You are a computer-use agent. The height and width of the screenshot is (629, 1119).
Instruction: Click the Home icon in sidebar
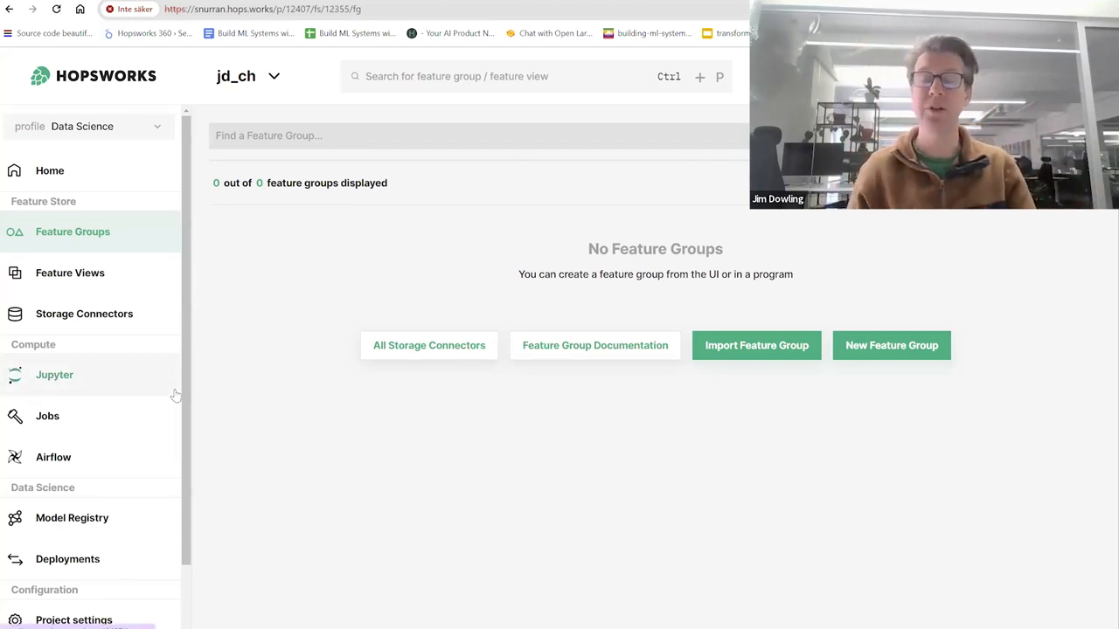pyautogui.click(x=15, y=170)
